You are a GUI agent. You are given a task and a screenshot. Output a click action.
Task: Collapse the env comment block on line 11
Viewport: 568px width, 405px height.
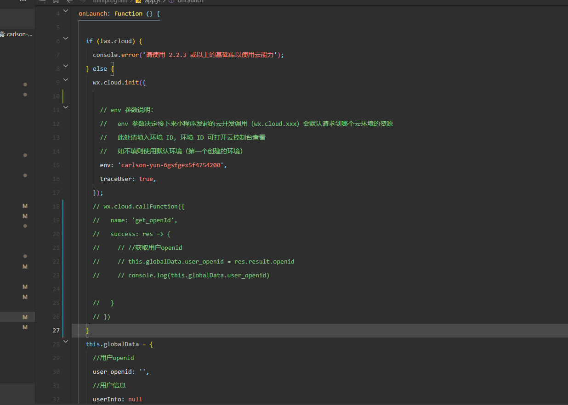65,107
